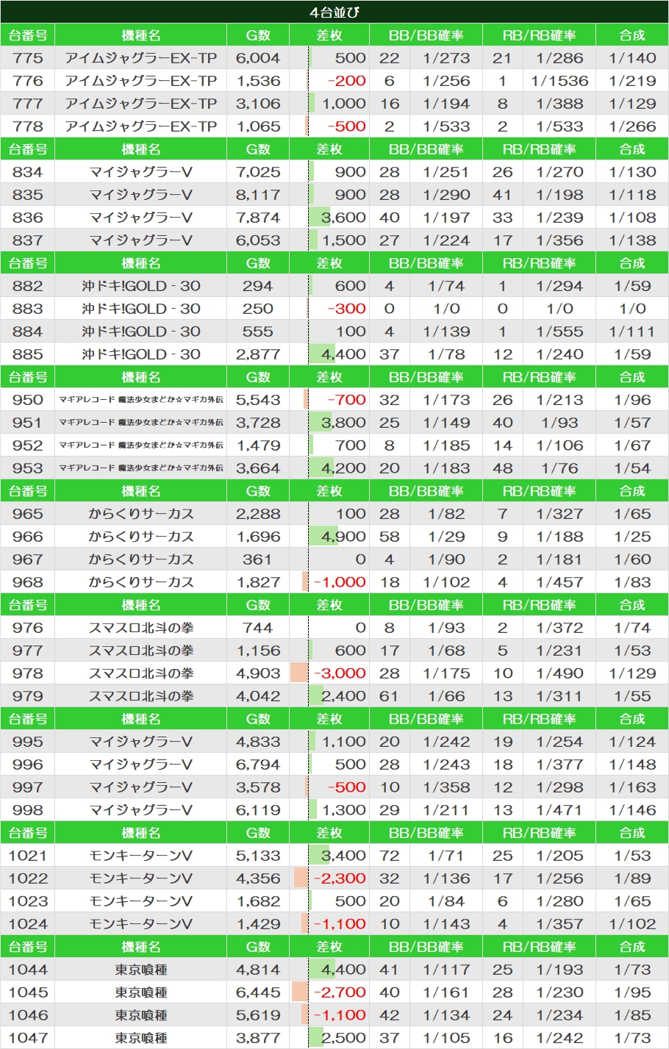Select machine number 775 cell
This screenshot has width=669, height=1049.
[28, 58]
